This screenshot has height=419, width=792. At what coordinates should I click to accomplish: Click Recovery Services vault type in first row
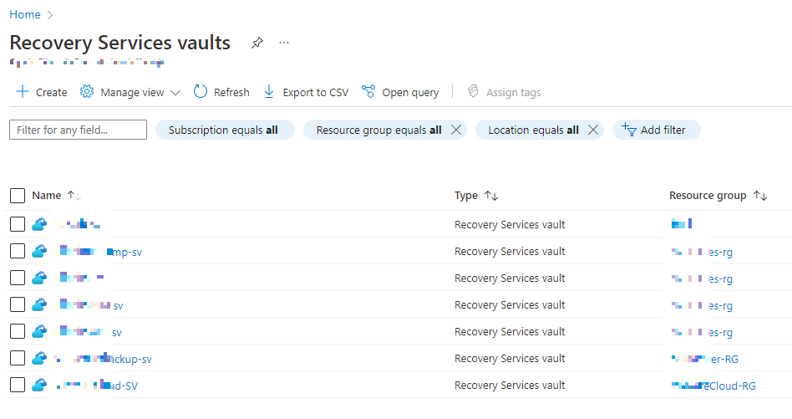[x=510, y=224]
